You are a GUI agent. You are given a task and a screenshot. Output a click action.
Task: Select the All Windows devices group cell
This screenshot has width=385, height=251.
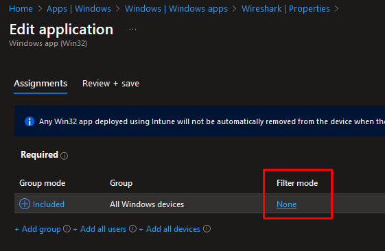click(147, 204)
